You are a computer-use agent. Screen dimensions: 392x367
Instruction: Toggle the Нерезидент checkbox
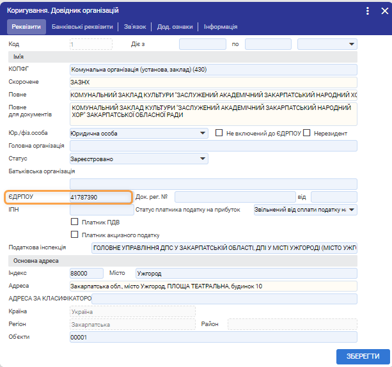click(x=307, y=133)
